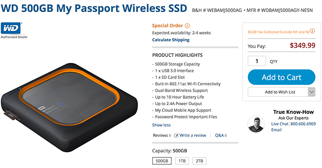Viewport: 322px width, 168px height.
Task: Open Calculate Shipping link
Action: (171, 40)
